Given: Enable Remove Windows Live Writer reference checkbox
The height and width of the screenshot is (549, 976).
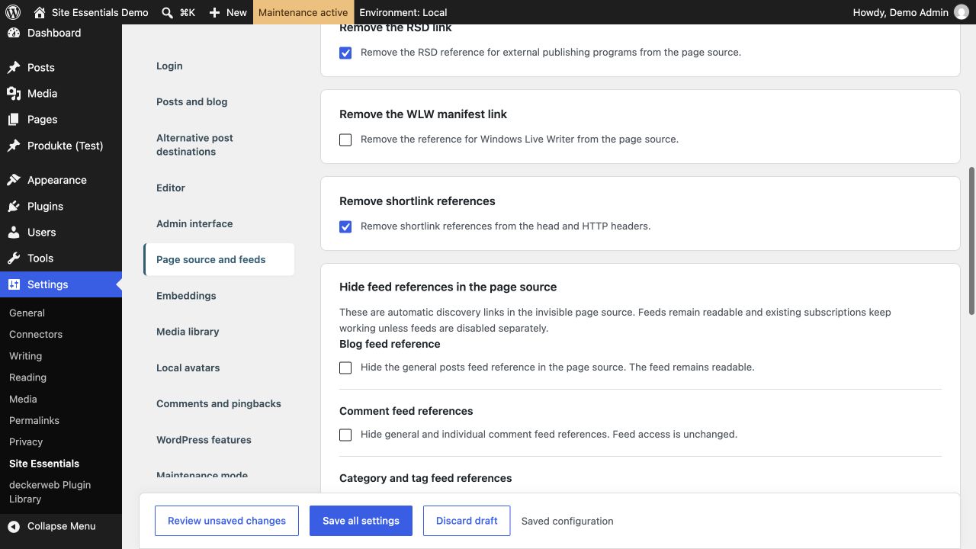Looking at the screenshot, I should pyautogui.click(x=345, y=140).
